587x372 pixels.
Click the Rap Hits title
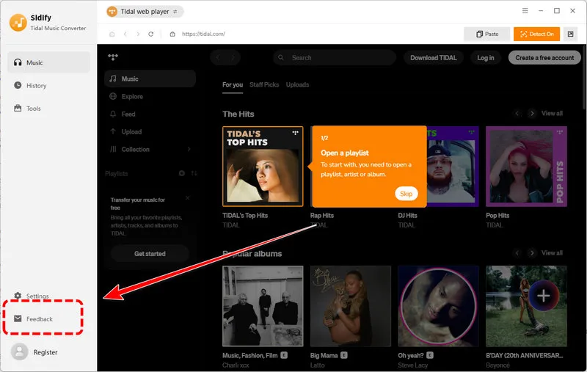(322, 216)
